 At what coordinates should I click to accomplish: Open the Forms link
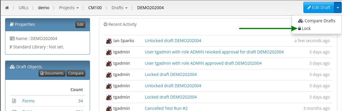[x=28, y=101]
